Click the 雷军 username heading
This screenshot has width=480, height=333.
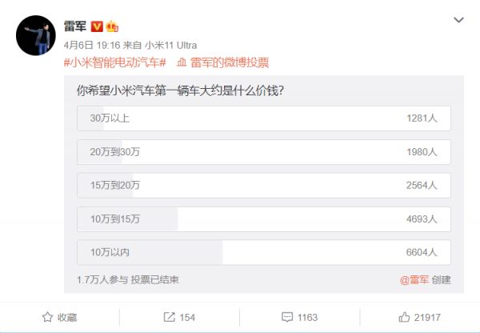[75, 26]
